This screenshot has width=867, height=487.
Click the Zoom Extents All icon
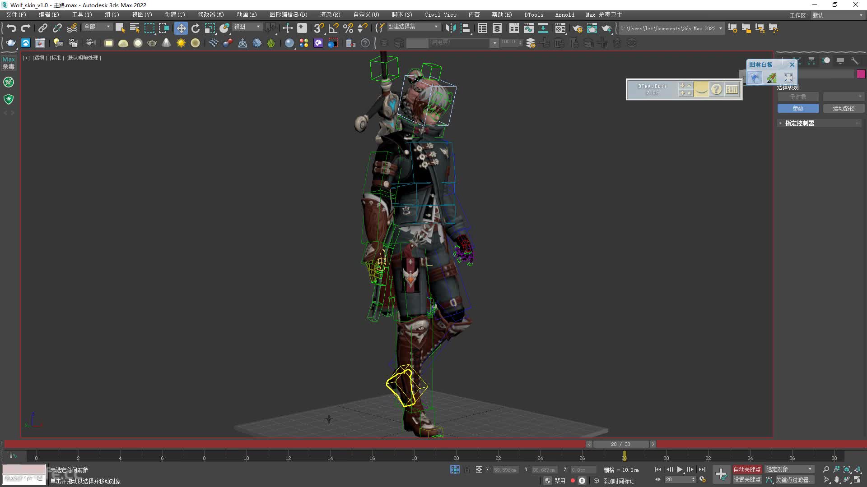click(858, 469)
